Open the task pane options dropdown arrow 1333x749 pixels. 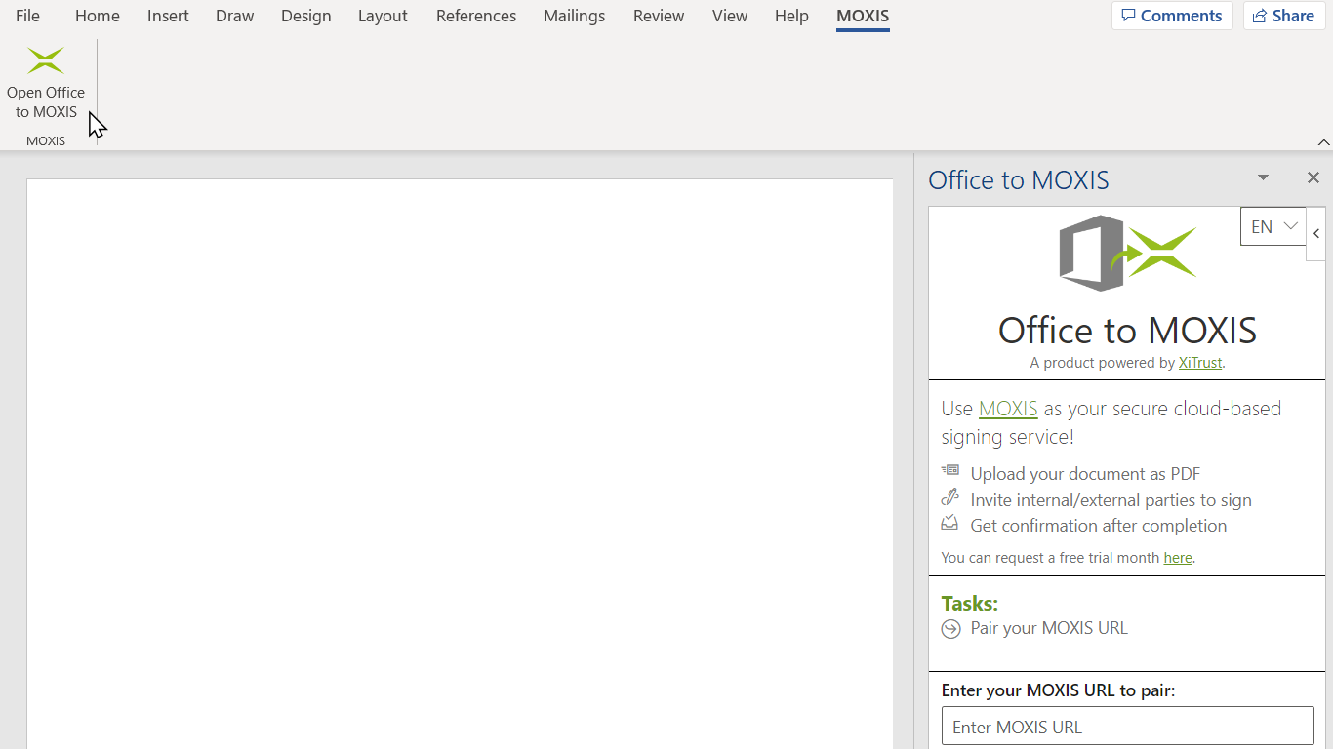pyautogui.click(x=1263, y=178)
